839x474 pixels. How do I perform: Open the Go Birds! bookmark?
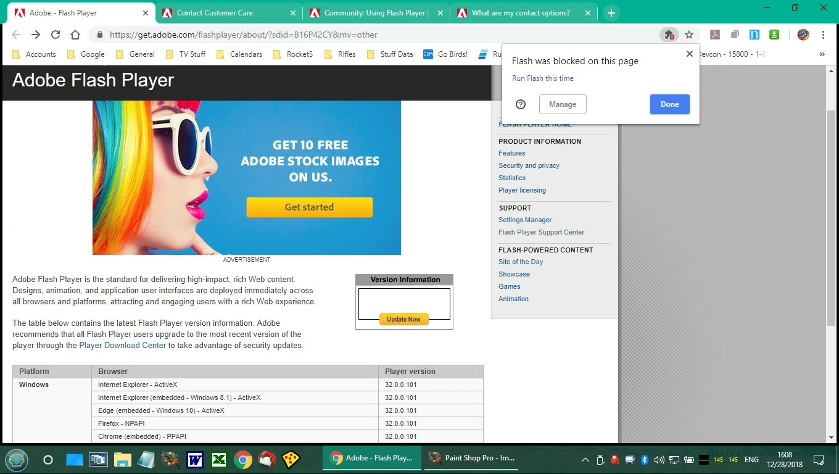click(446, 54)
